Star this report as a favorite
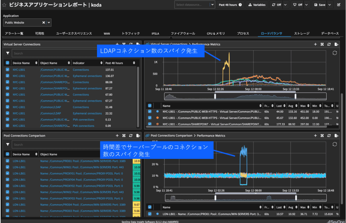 pos(4,5)
